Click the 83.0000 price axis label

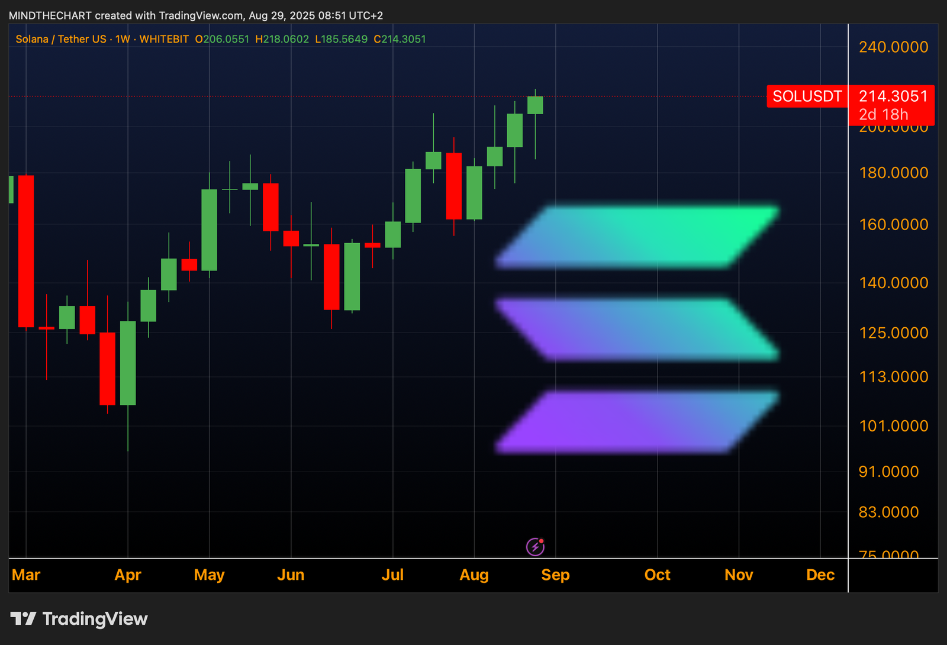coord(888,512)
